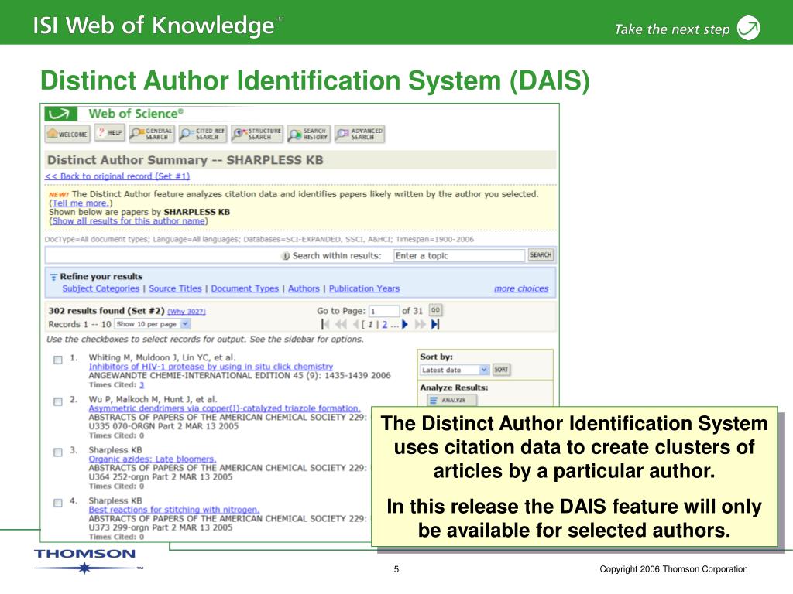793x594 pixels.
Task: Click the forward-ten-pages double arrow
Action: pos(420,324)
